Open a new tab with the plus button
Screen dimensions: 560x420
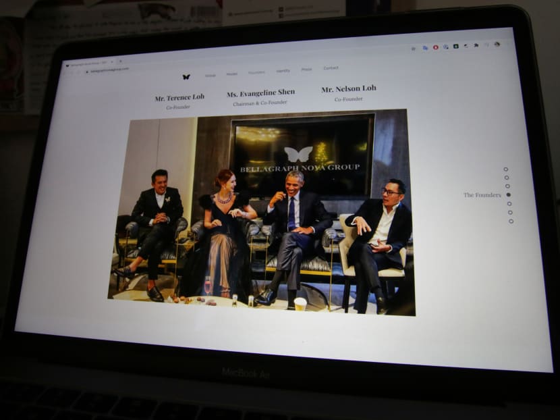[120, 61]
